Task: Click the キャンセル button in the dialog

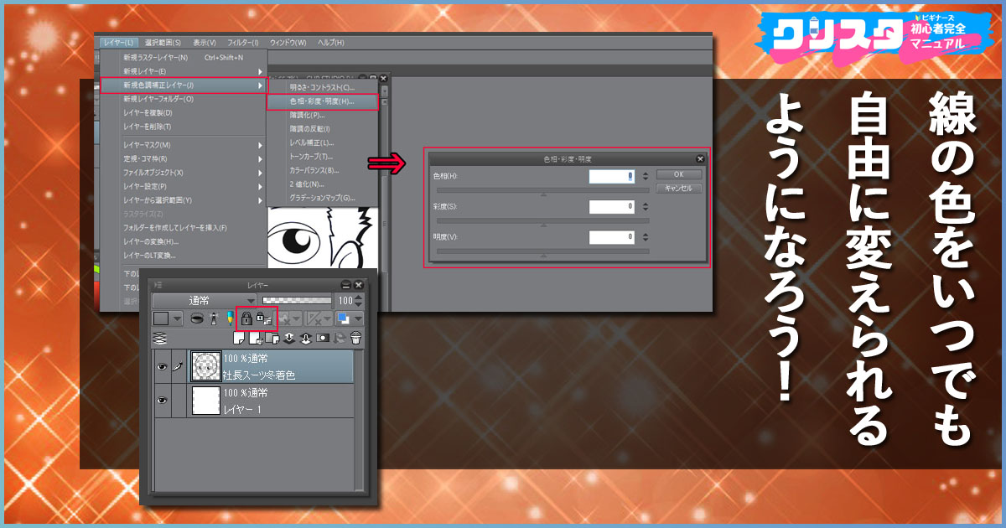Action: [x=677, y=189]
